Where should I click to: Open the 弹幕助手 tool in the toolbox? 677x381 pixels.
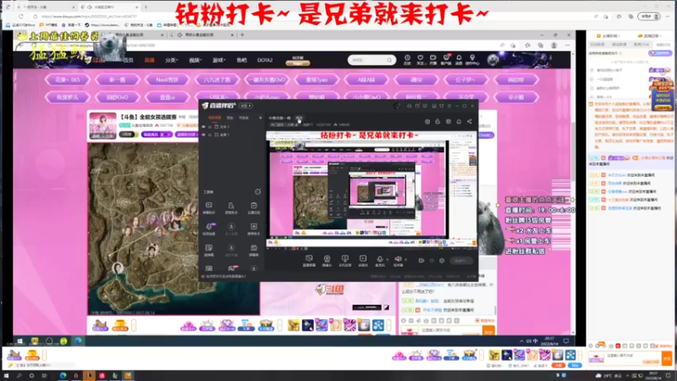[208, 207]
